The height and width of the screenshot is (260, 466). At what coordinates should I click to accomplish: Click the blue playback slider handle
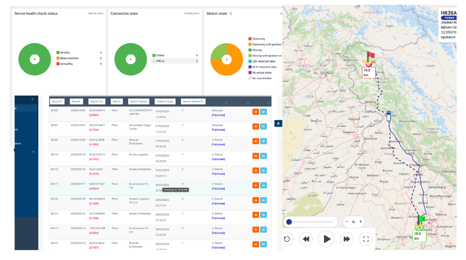289,221
